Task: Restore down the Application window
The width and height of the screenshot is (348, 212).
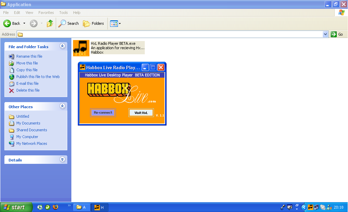Action: (335, 4)
